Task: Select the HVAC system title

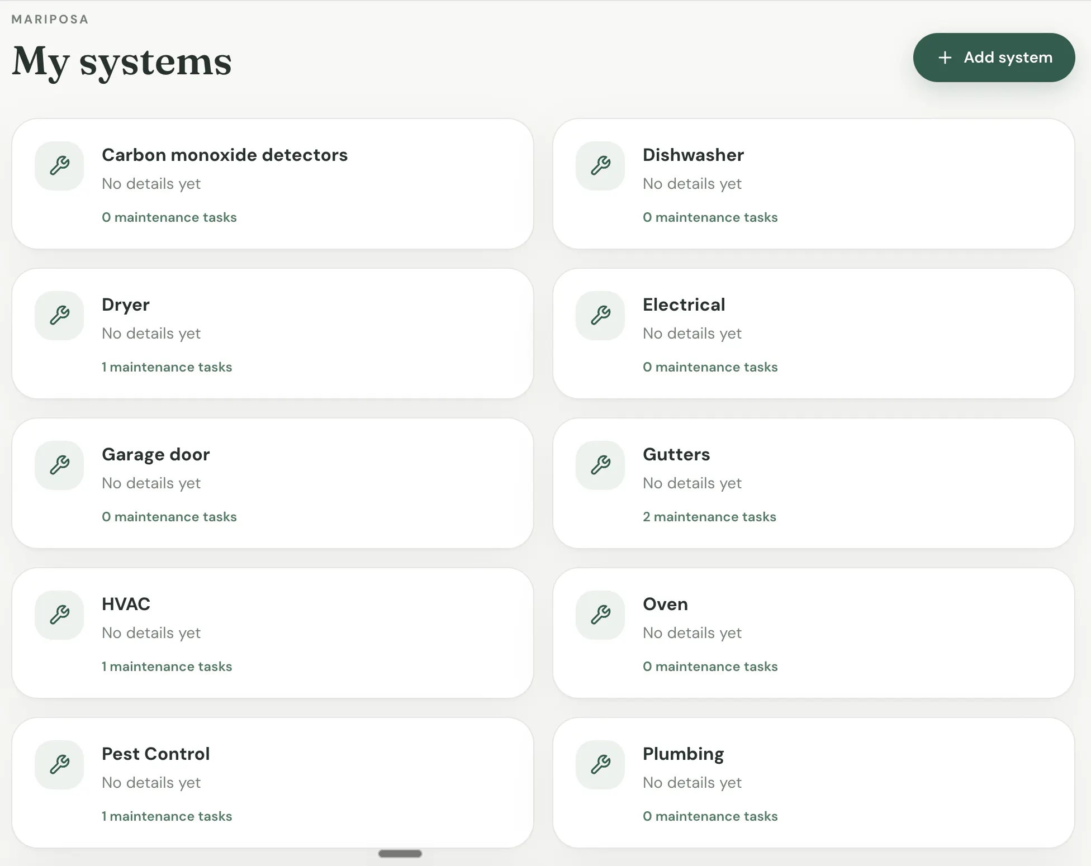Action: 126,604
